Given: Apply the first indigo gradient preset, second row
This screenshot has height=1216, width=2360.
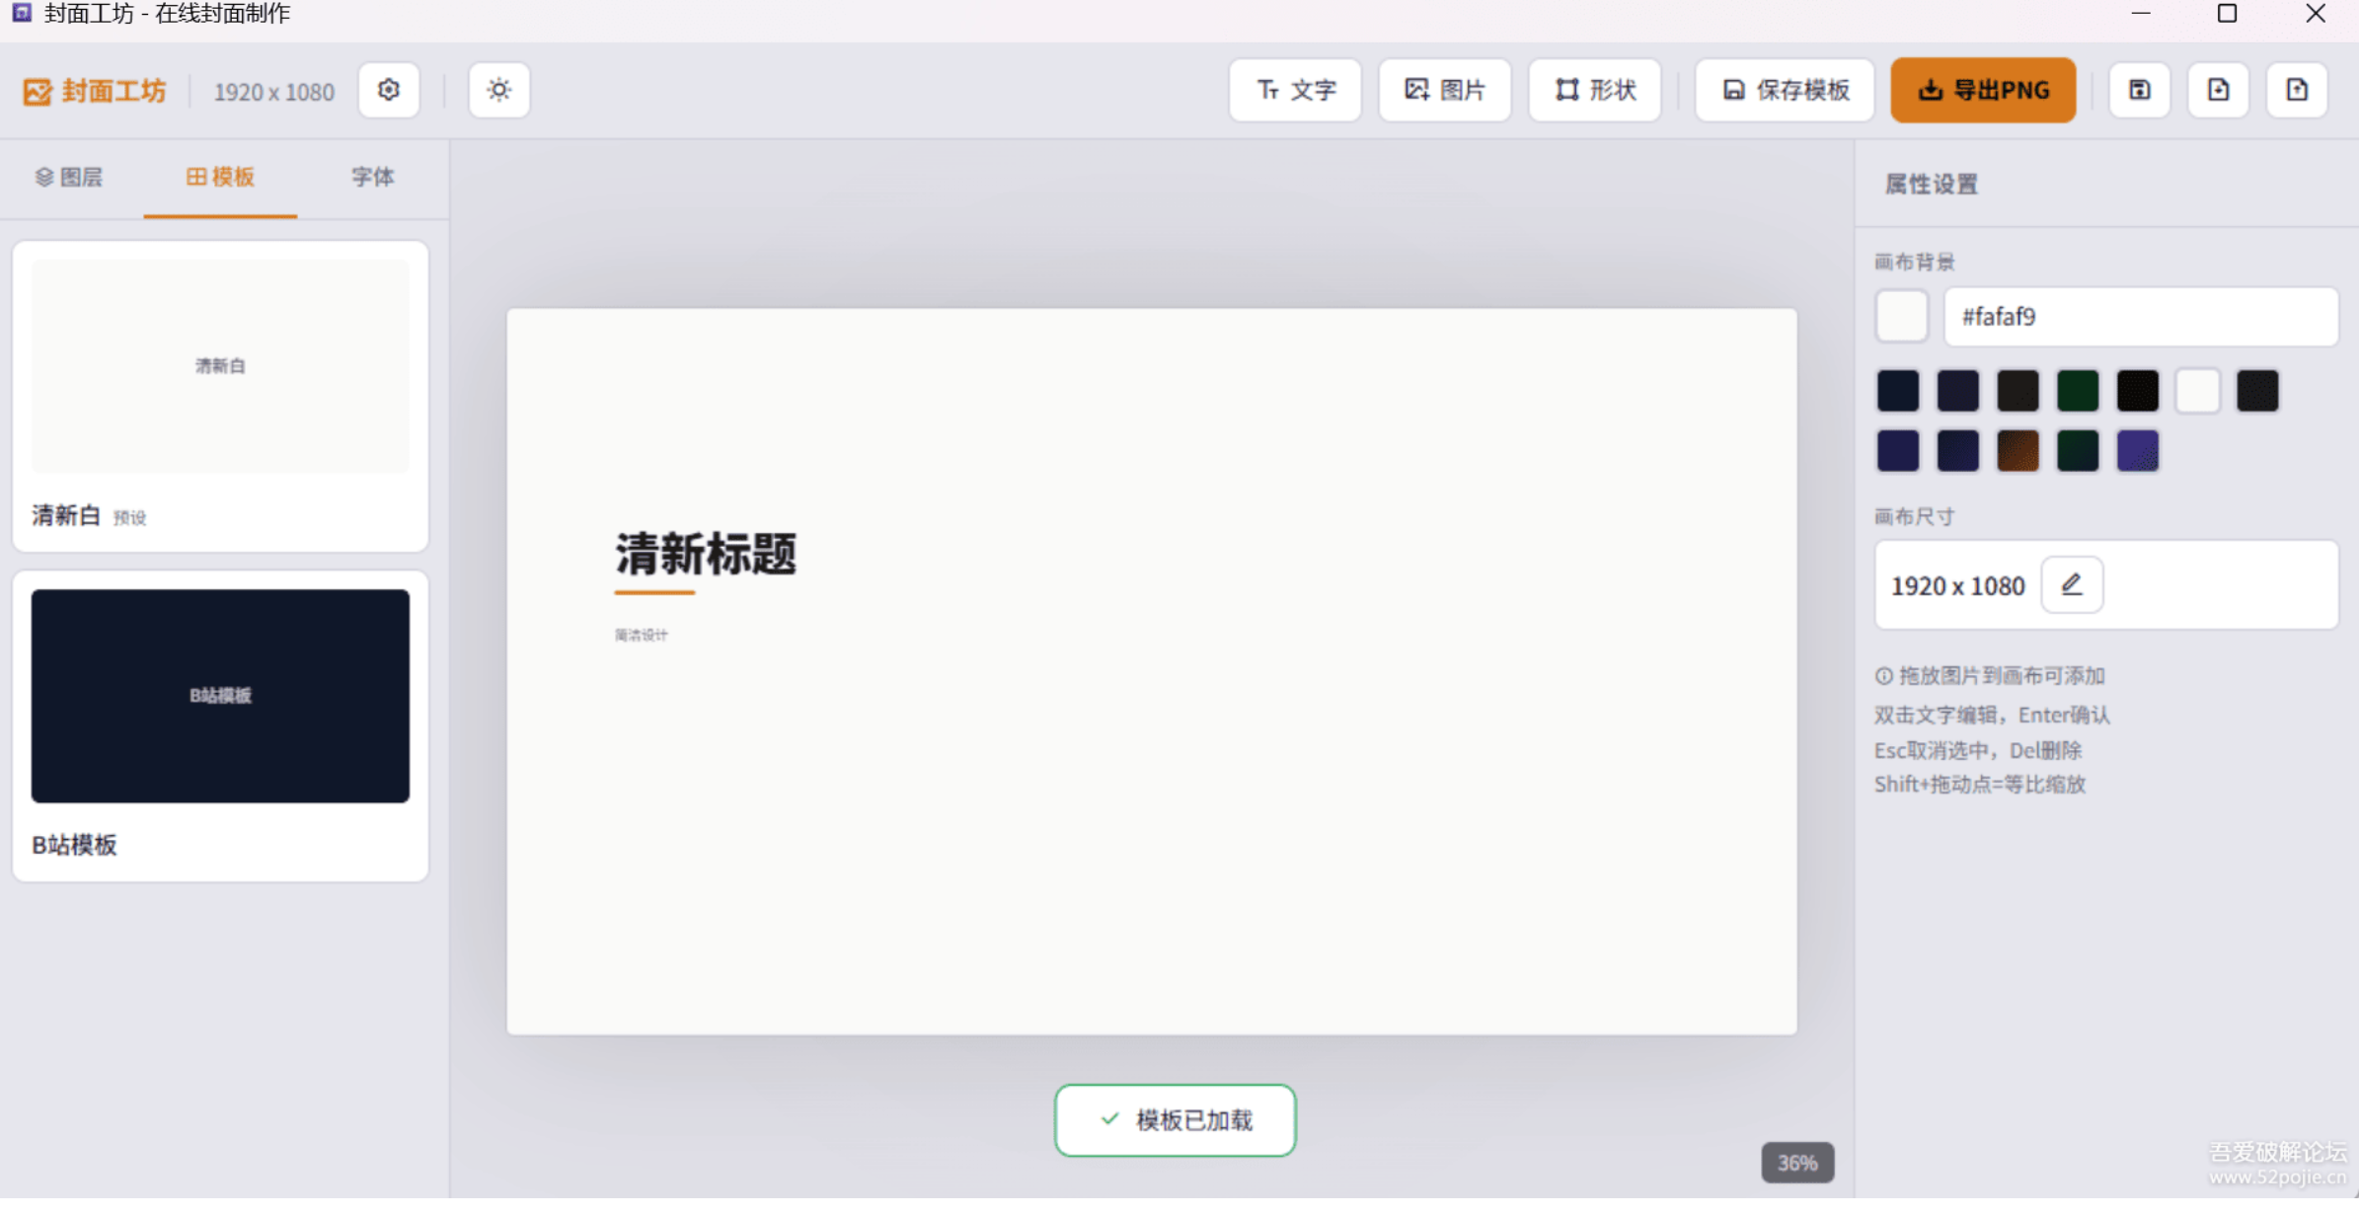Looking at the screenshot, I should 1898,452.
